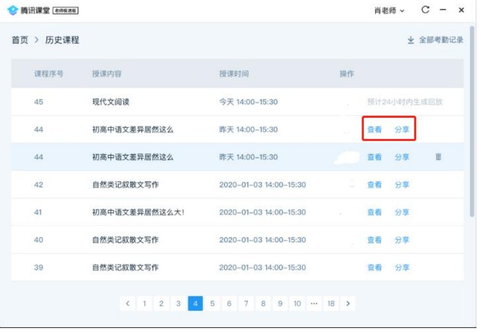Open the 肖老师 account dropdown

389,11
